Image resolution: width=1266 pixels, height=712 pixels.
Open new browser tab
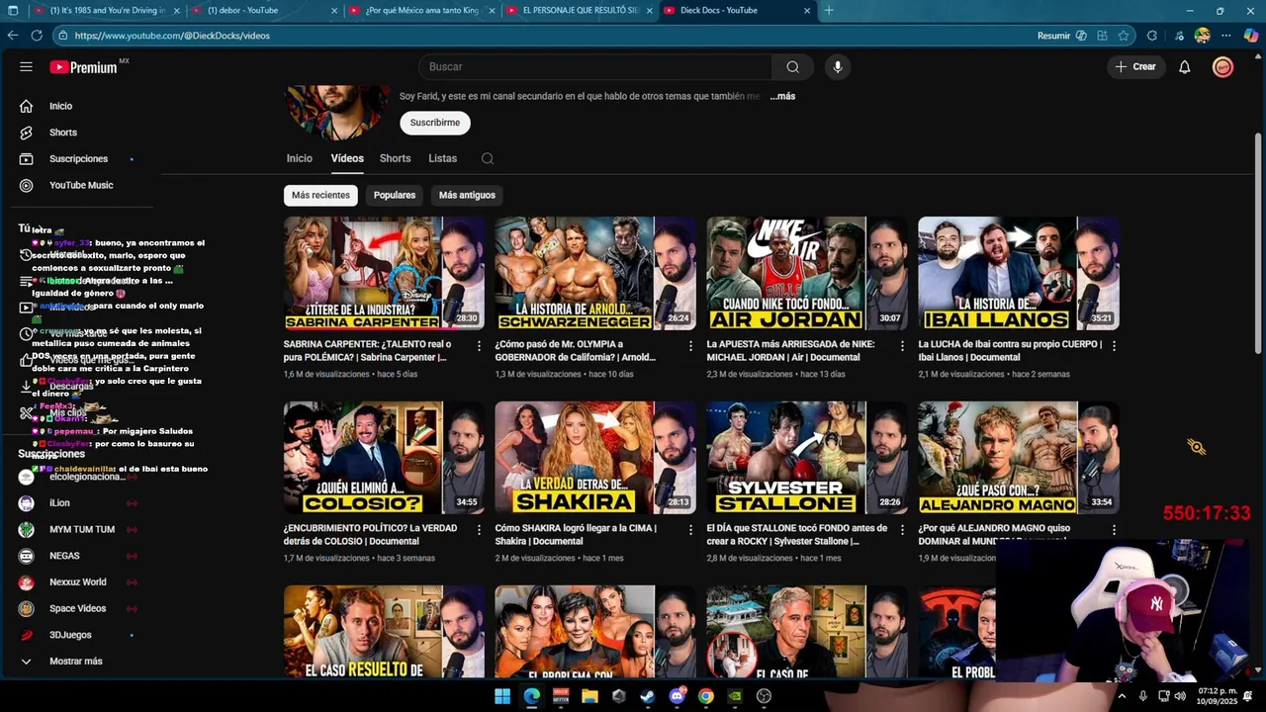(829, 10)
